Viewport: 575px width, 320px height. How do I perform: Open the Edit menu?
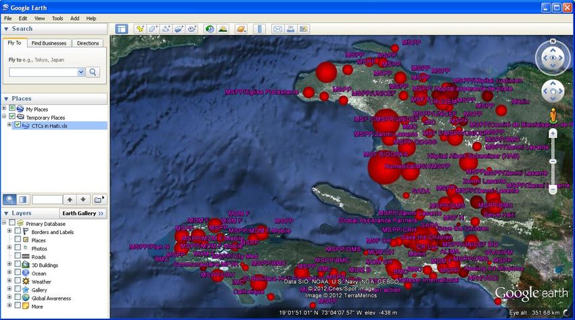click(23, 18)
